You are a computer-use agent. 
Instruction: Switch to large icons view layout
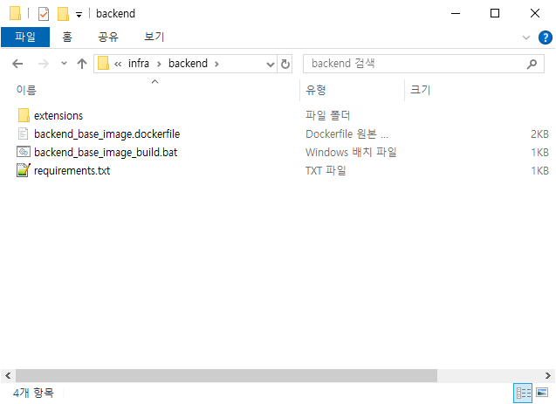[x=542, y=393]
